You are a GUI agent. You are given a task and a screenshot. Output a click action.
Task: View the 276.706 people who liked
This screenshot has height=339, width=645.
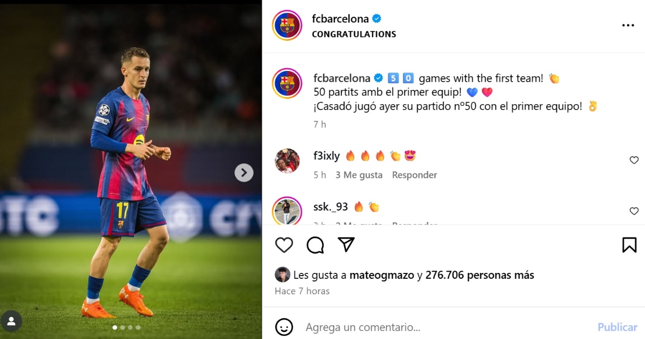coord(479,275)
